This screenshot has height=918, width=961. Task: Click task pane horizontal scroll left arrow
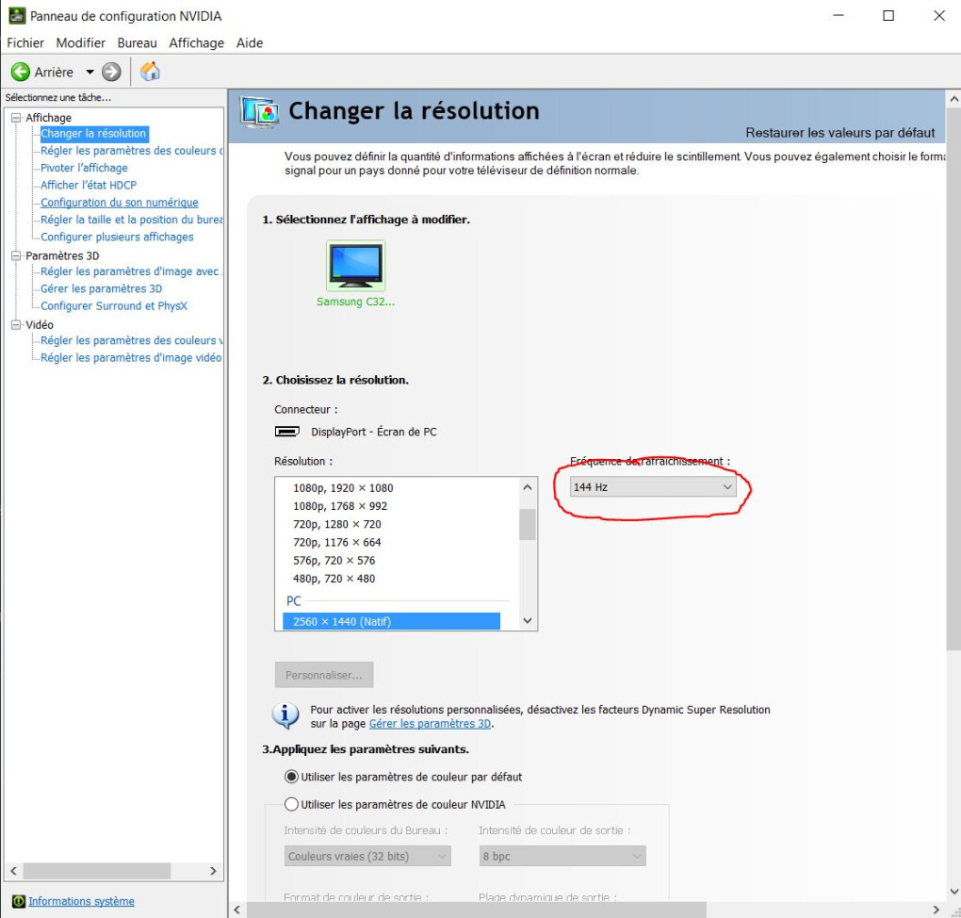coord(13,871)
